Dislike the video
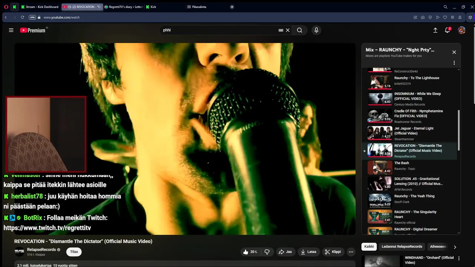This screenshot has height=267, width=475. coord(267,252)
